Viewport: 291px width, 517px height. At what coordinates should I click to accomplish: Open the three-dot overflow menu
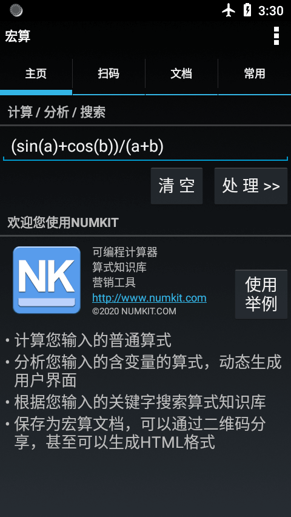[276, 36]
